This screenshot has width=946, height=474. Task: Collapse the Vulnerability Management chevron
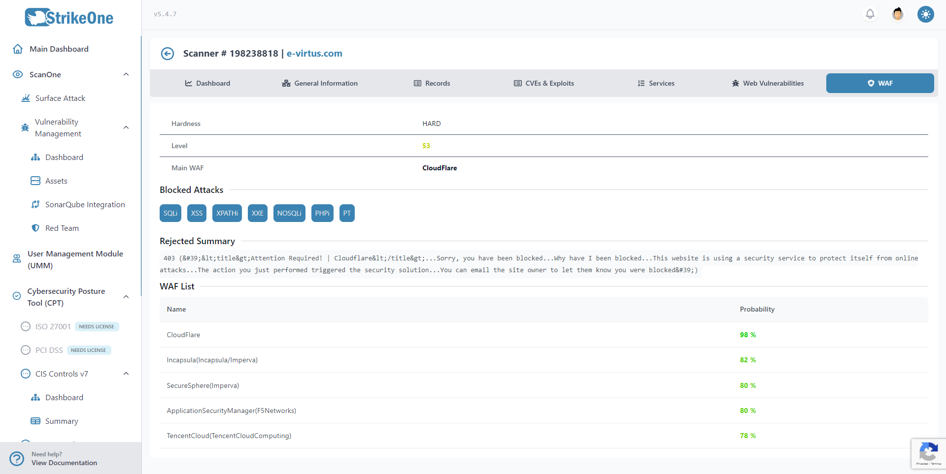(126, 127)
